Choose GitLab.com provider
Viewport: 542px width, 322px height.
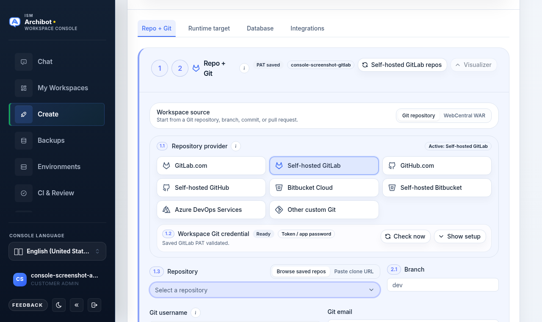211,166
